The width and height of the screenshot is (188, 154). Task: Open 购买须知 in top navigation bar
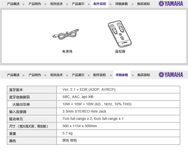[143, 4]
